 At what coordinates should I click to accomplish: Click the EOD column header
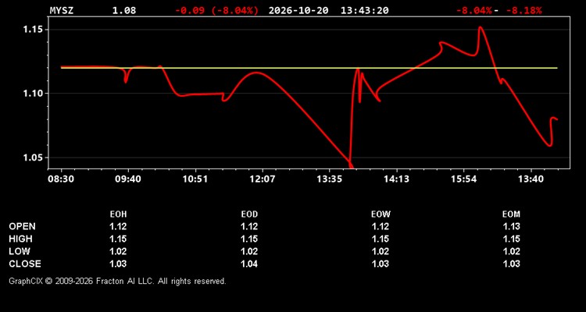coord(249,214)
